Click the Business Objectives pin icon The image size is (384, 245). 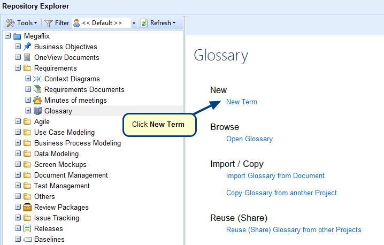click(27, 47)
